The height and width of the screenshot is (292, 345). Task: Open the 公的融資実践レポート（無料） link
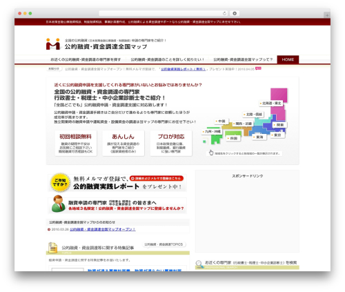point(183,69)
